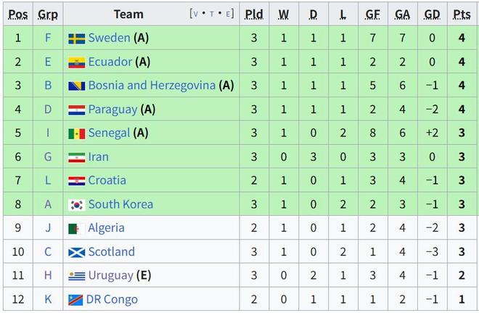Open the Uruguay team link

point(111,275)
